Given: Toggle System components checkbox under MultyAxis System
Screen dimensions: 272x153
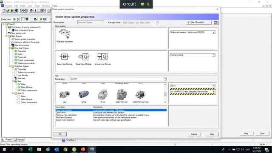Looking at the screenshot, I should click(x=16, y=72).
